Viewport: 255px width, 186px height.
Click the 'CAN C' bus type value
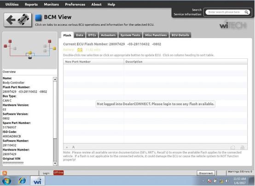[7, 101]
